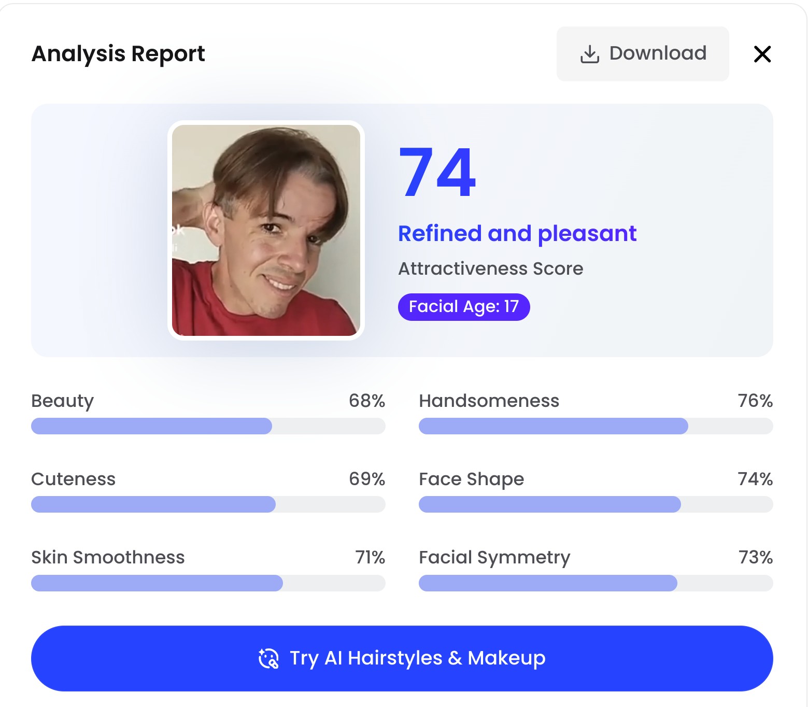808x707 pixels.
Task: Click the hairstyle sparkle icon
Action: [268, 658]
